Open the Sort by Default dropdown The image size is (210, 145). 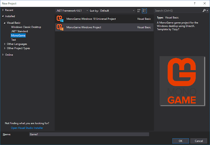click(x=117, y=10)
